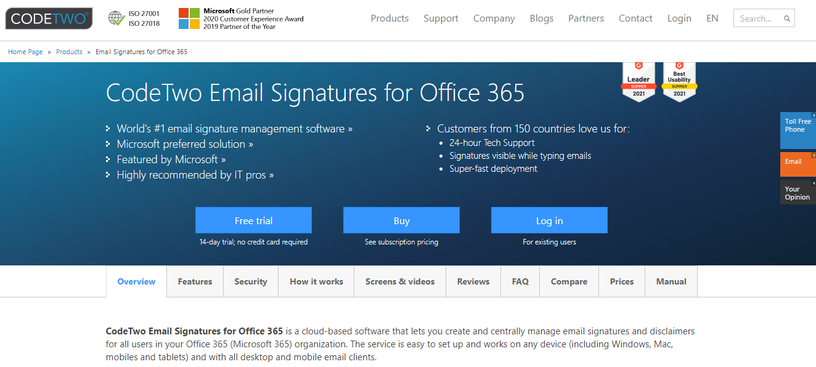Click the 'Super-fast deployment' bullet text
The image size is (816, 367).
pyautogui.click(x=493, y=169)
